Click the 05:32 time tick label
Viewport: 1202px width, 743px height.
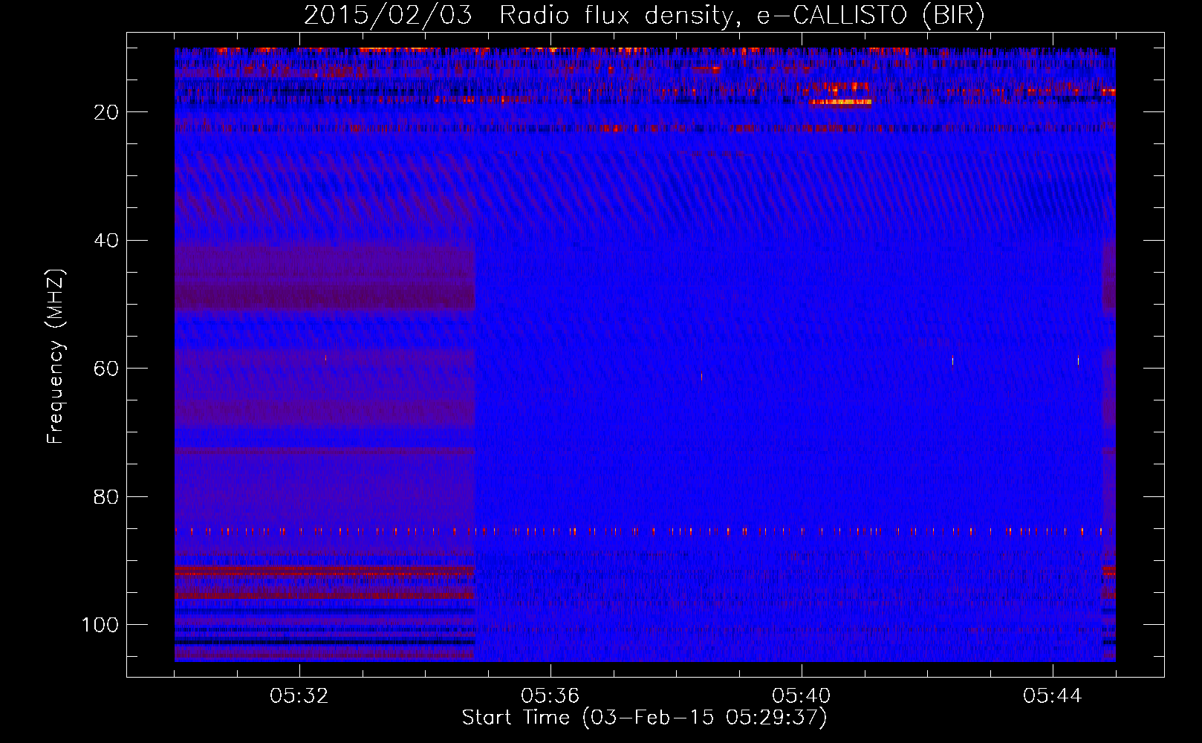point(299,696)
